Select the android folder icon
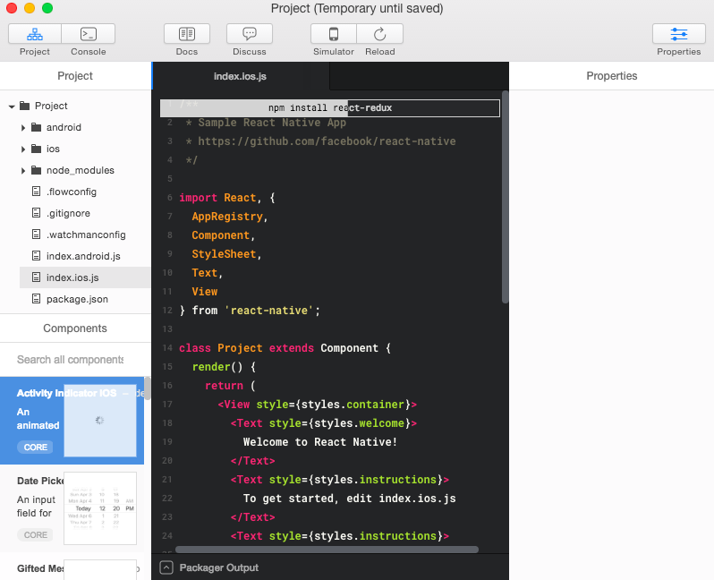 36,127
